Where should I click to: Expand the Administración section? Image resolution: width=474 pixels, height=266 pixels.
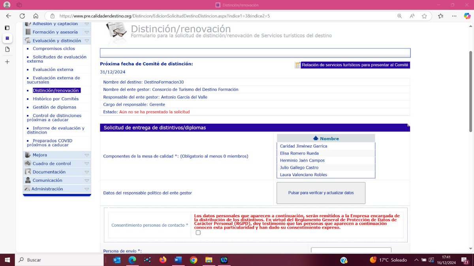[x=57, y=189]
